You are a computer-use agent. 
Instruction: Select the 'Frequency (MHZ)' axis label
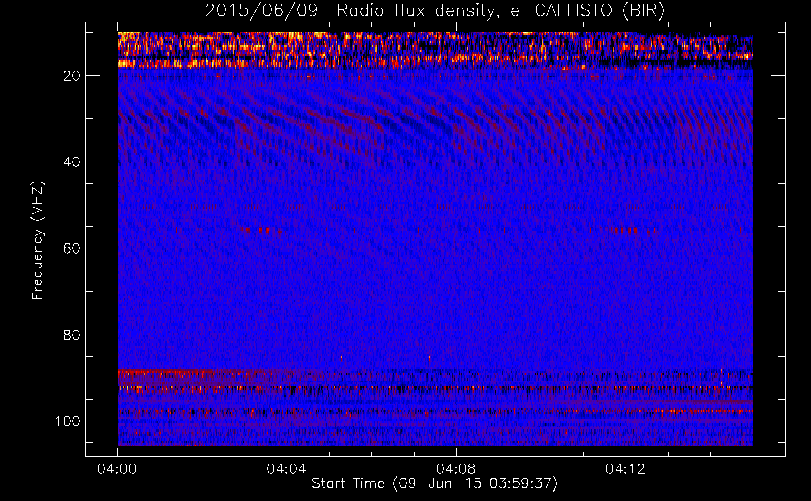tap(38, 240)
